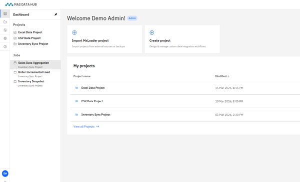Click the Create project card
The width and height of the screenshot is (300, 182).
tap(182, 39)
